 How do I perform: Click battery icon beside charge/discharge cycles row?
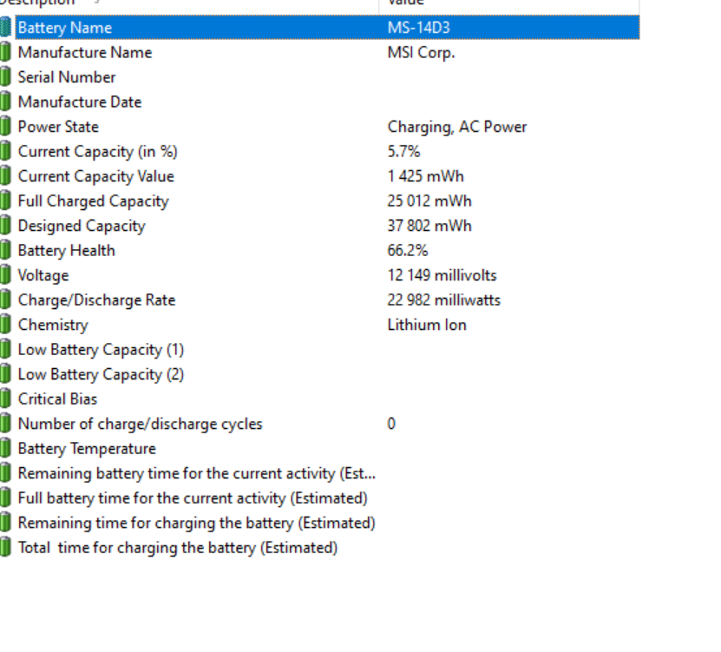click(x=5, y=424)
